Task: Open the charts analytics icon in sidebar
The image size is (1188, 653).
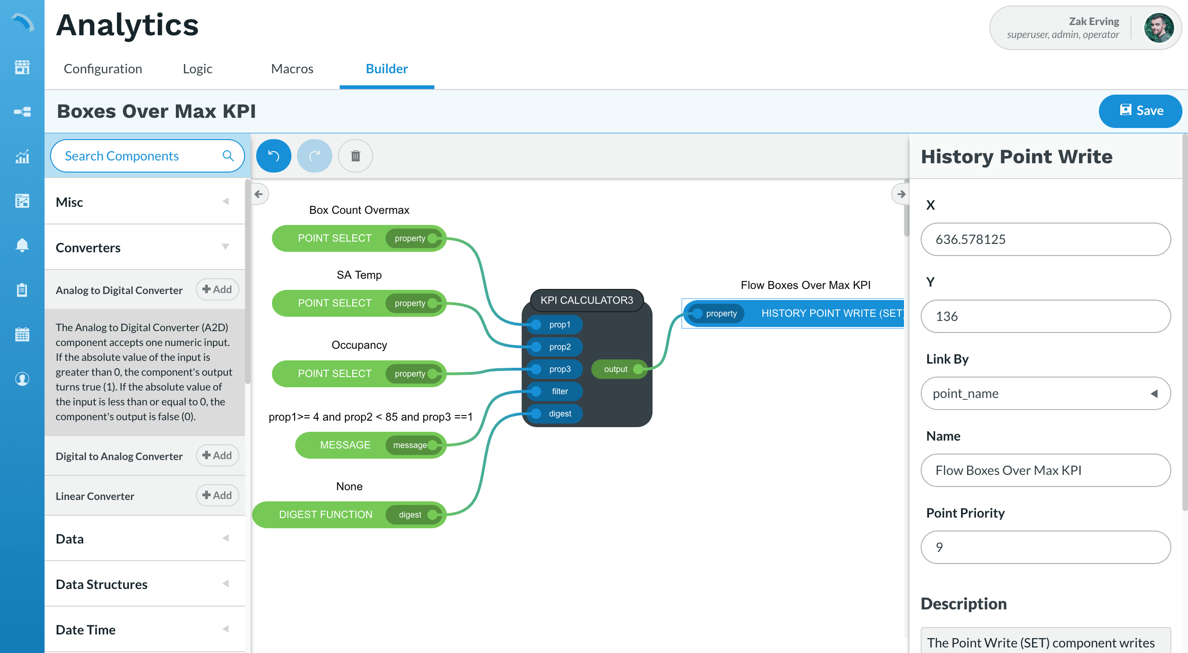Action: tap(22, 157)
